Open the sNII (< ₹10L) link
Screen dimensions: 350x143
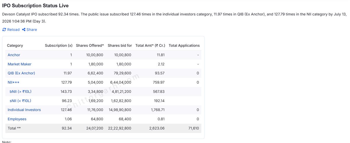point(20,101)
